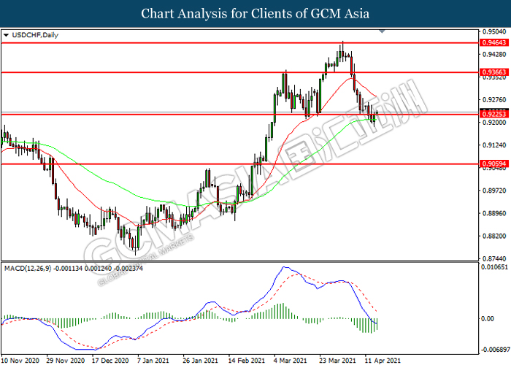This screenshot has height=365, width=511.
Task: Click the 0.91240 price axis value
Action: 494,145
